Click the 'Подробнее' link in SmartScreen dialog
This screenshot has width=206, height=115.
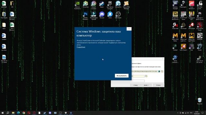(81, 47)
